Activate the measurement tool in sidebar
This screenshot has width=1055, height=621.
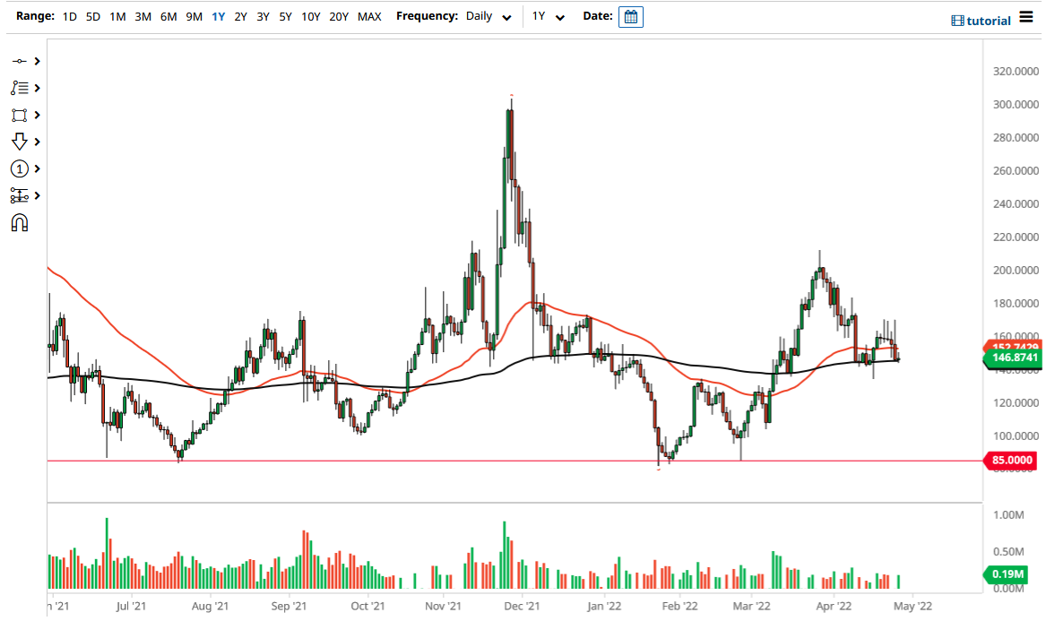pos(20,194)
